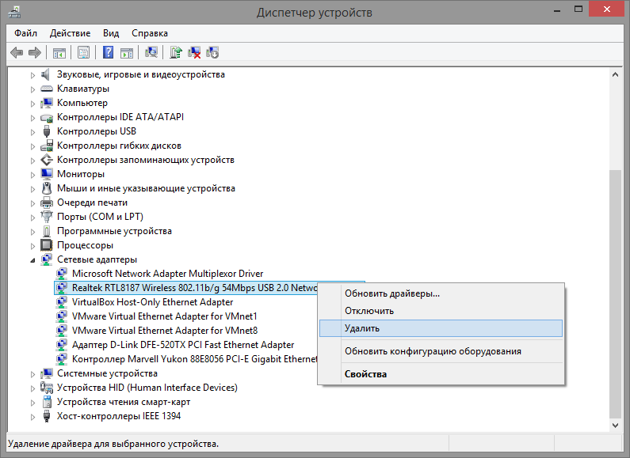The image size is (630, 458).
Task: Open the Properties sheet toolbar icon
Action: (83, 52)
